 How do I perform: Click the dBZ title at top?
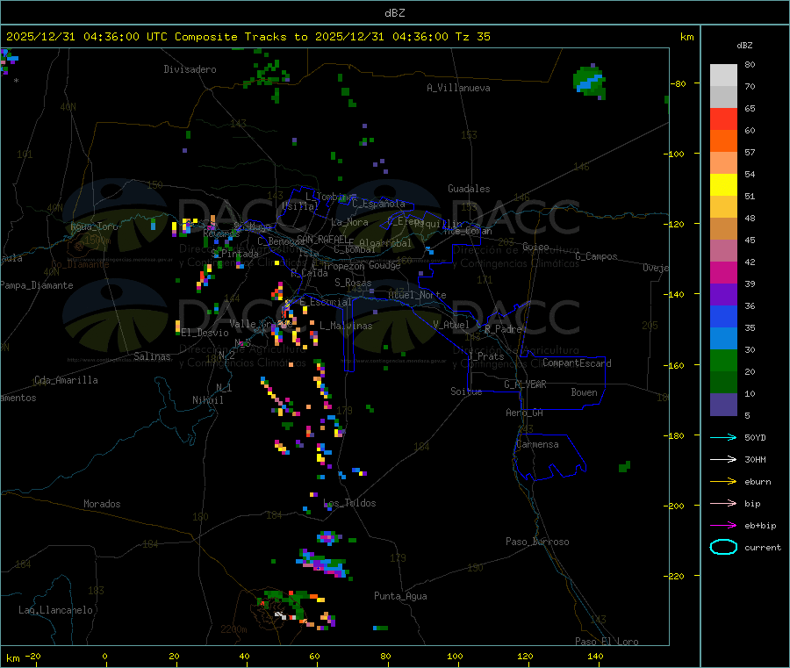point(394,13)
